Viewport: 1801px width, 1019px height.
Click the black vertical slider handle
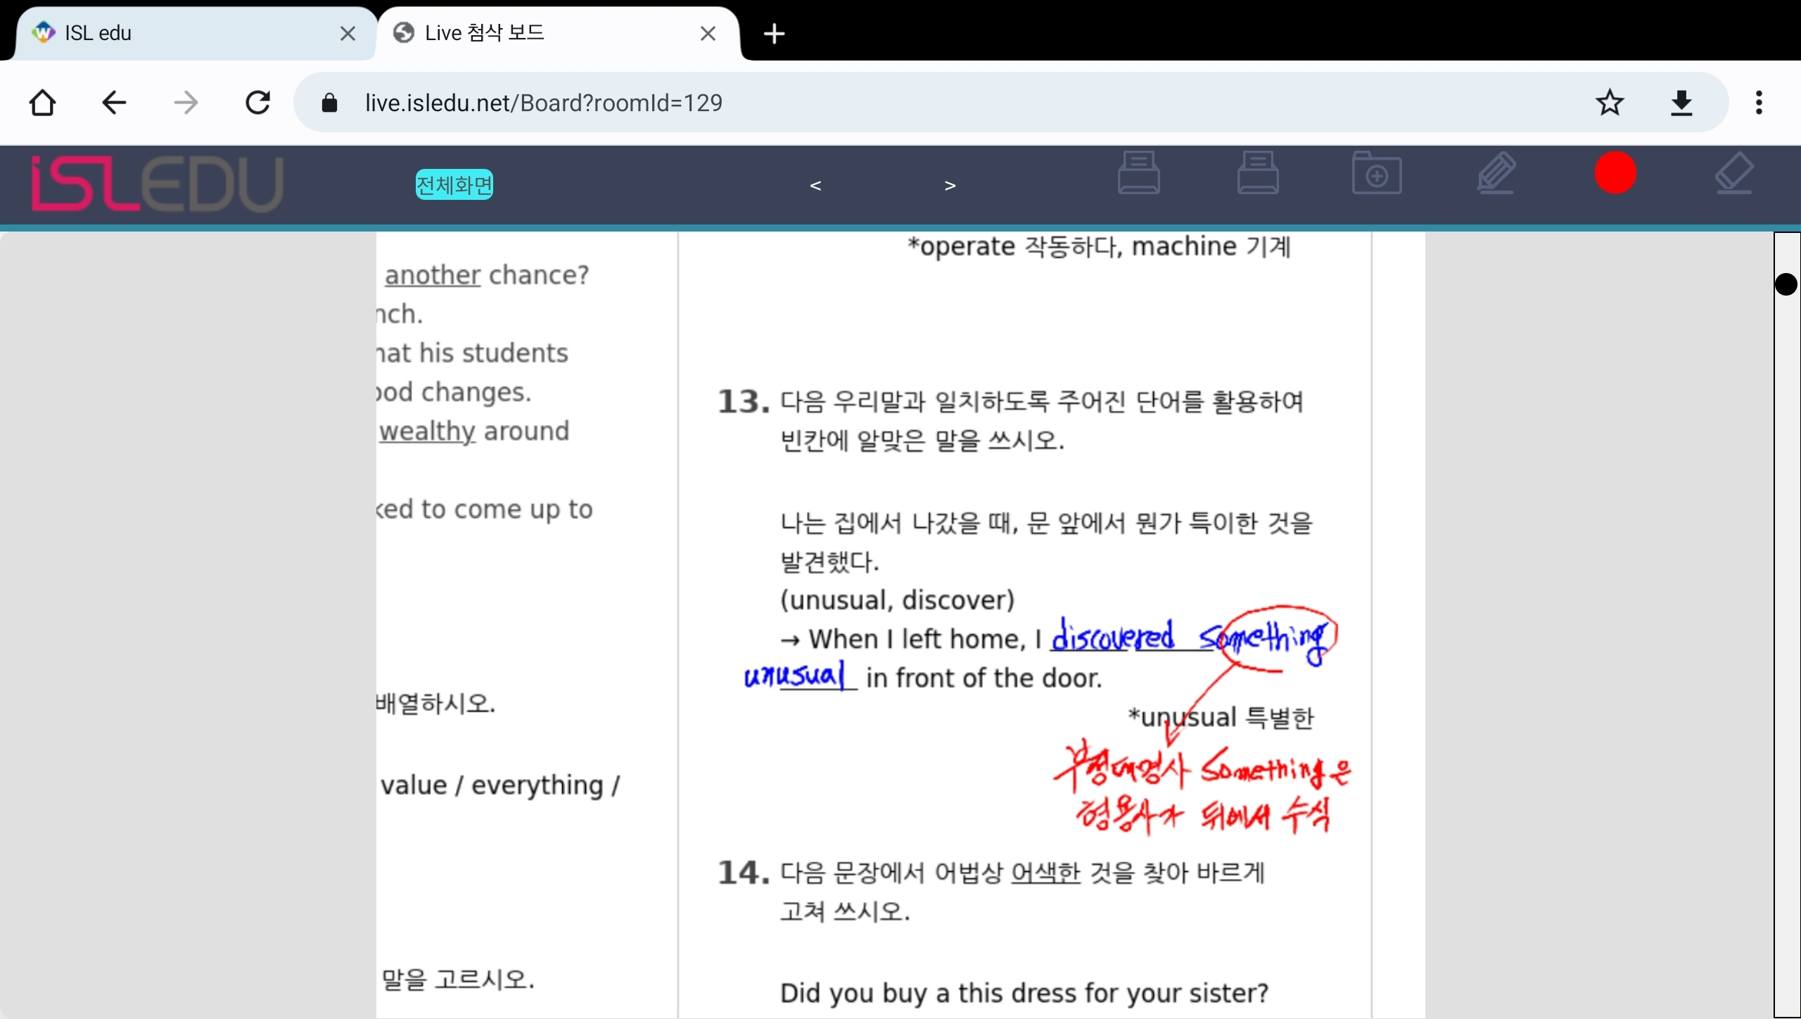point(1786,284)
